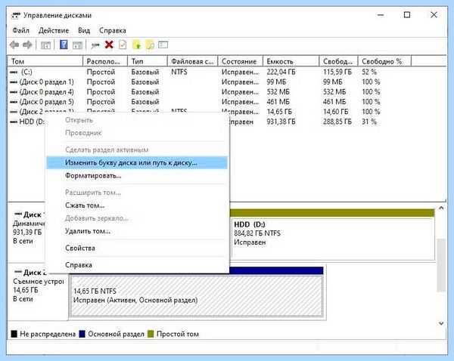
Task: Click the disk pane scroll down arrow
Action: coord(441,323)
